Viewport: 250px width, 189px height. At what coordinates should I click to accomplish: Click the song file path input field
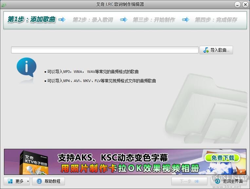(x=105, y=50)
